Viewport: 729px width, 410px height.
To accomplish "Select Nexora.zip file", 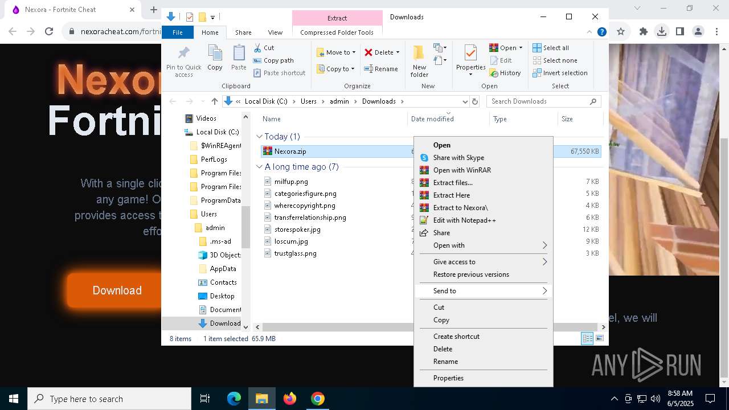I will (290, 151).
